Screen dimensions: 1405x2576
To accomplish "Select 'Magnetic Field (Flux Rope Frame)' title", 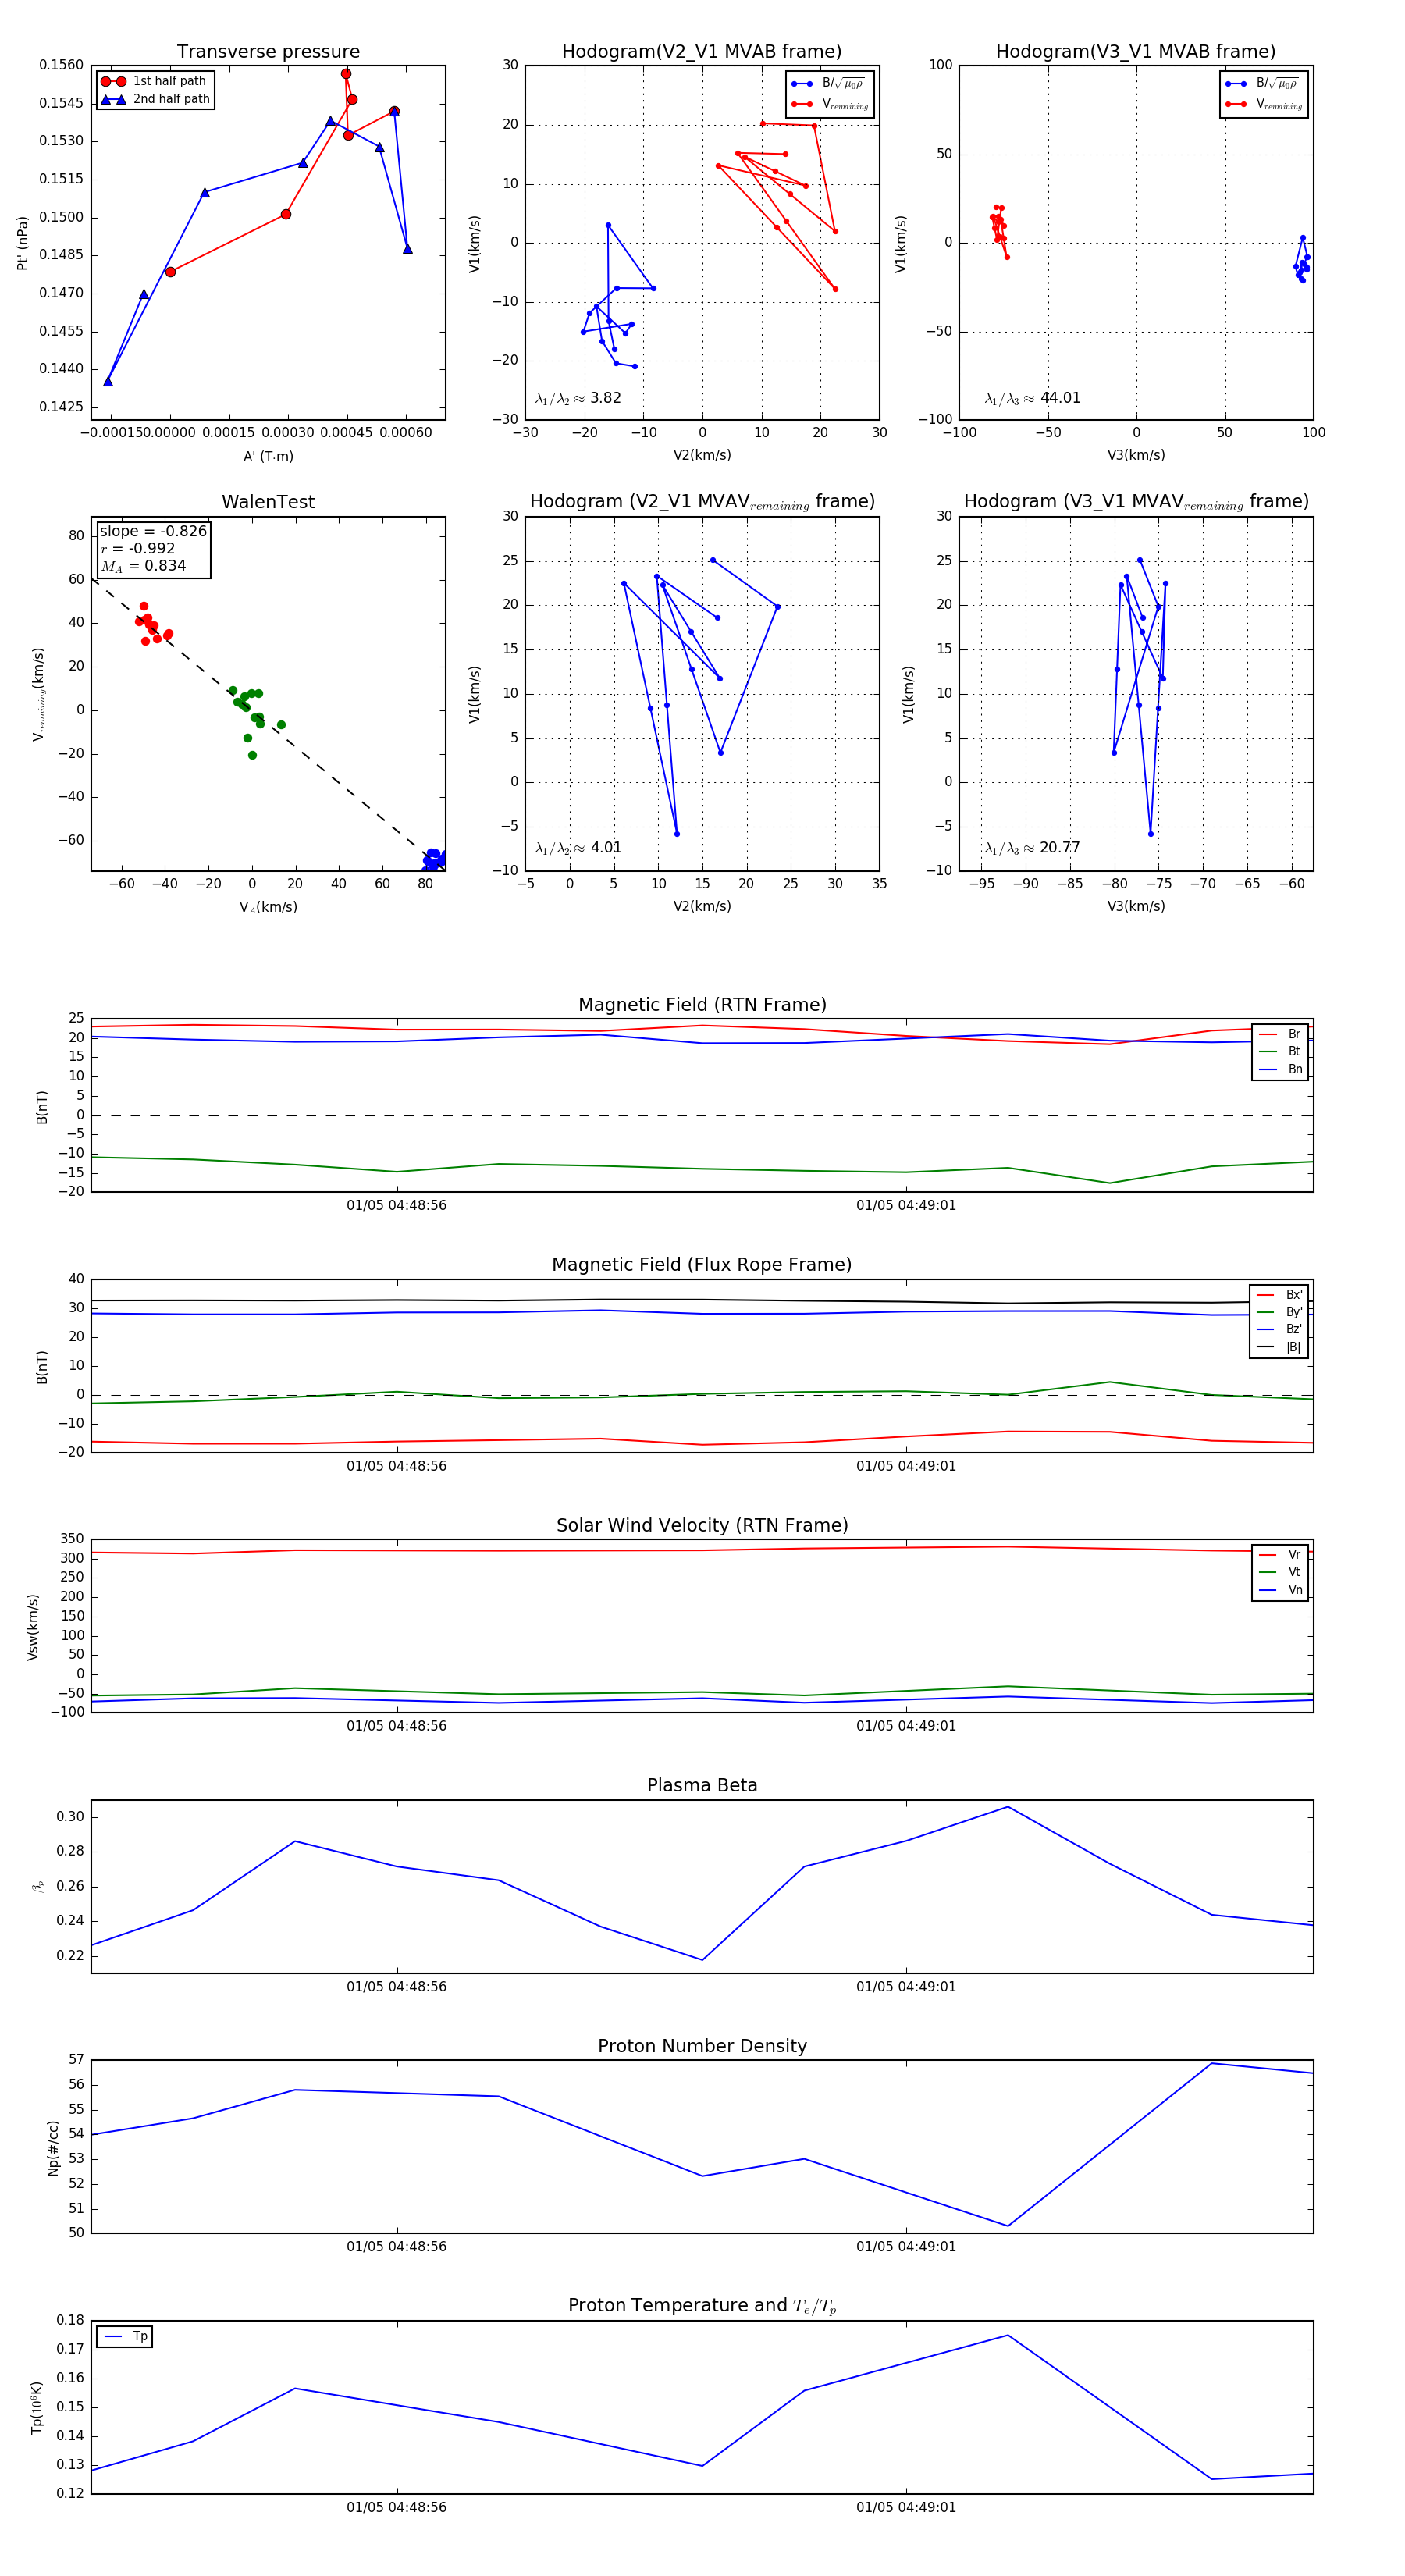I will pyautogui.click(x=702, y=1265).
